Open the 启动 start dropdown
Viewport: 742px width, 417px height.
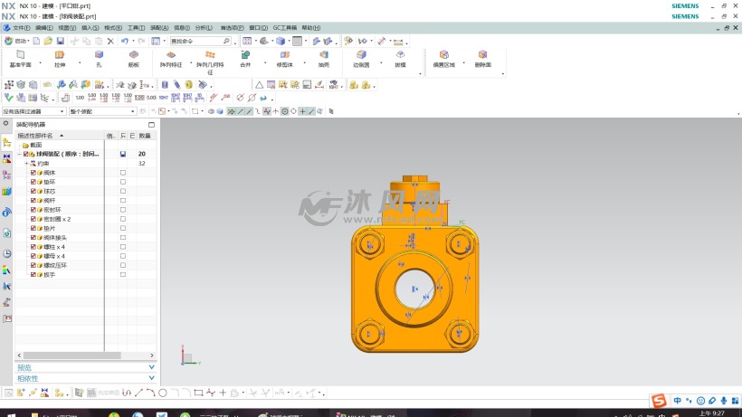pos(16,41)
